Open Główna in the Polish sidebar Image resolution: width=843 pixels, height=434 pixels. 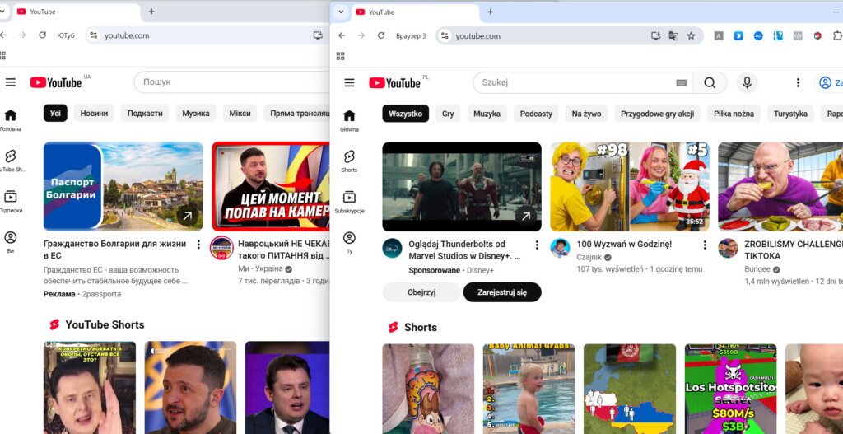coord(349,121)
